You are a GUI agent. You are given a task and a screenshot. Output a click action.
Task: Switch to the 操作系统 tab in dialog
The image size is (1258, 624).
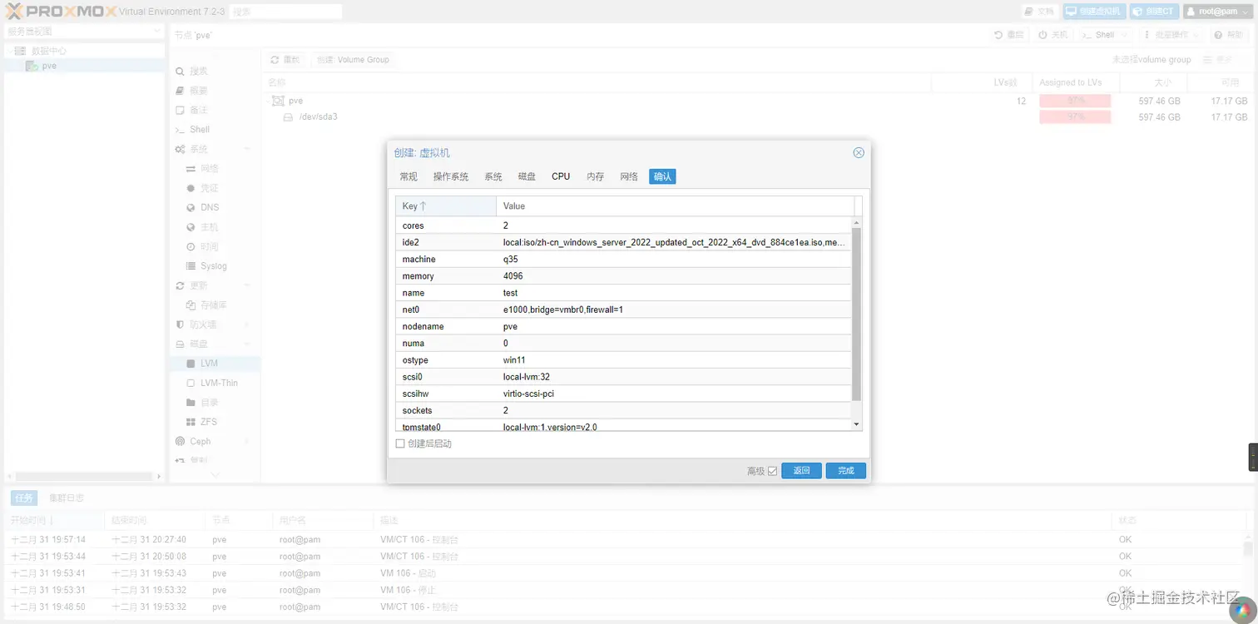click(451, 176)
